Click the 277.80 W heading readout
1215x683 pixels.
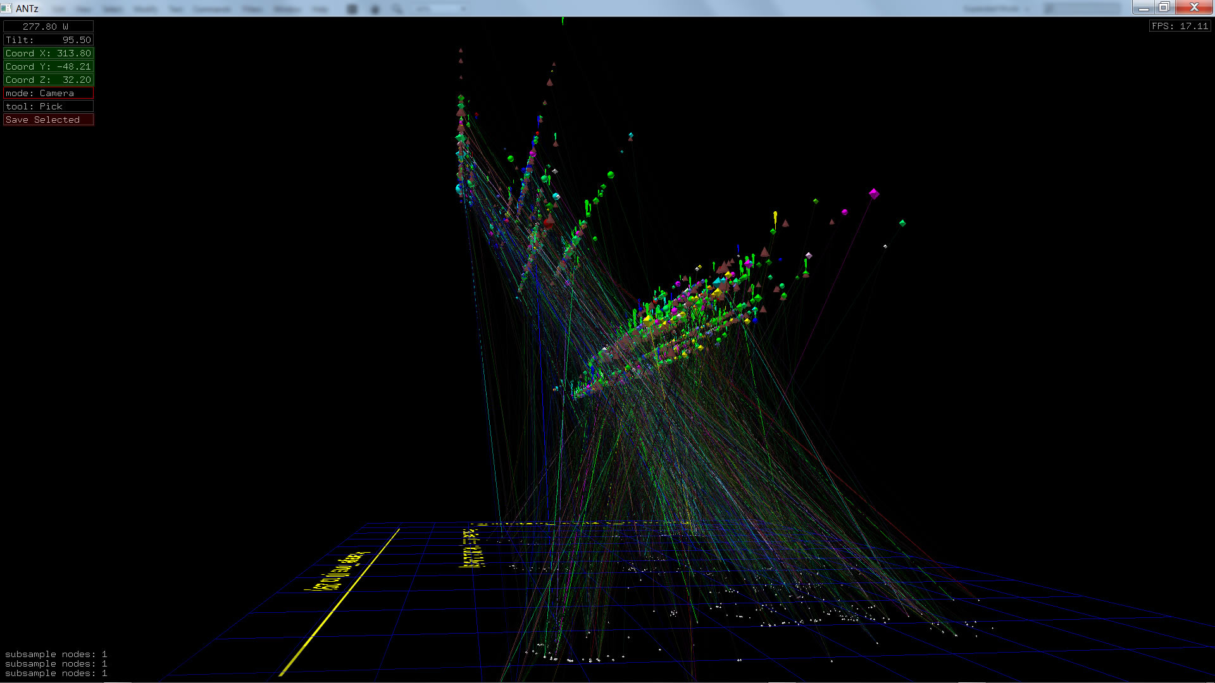[48, 27]
